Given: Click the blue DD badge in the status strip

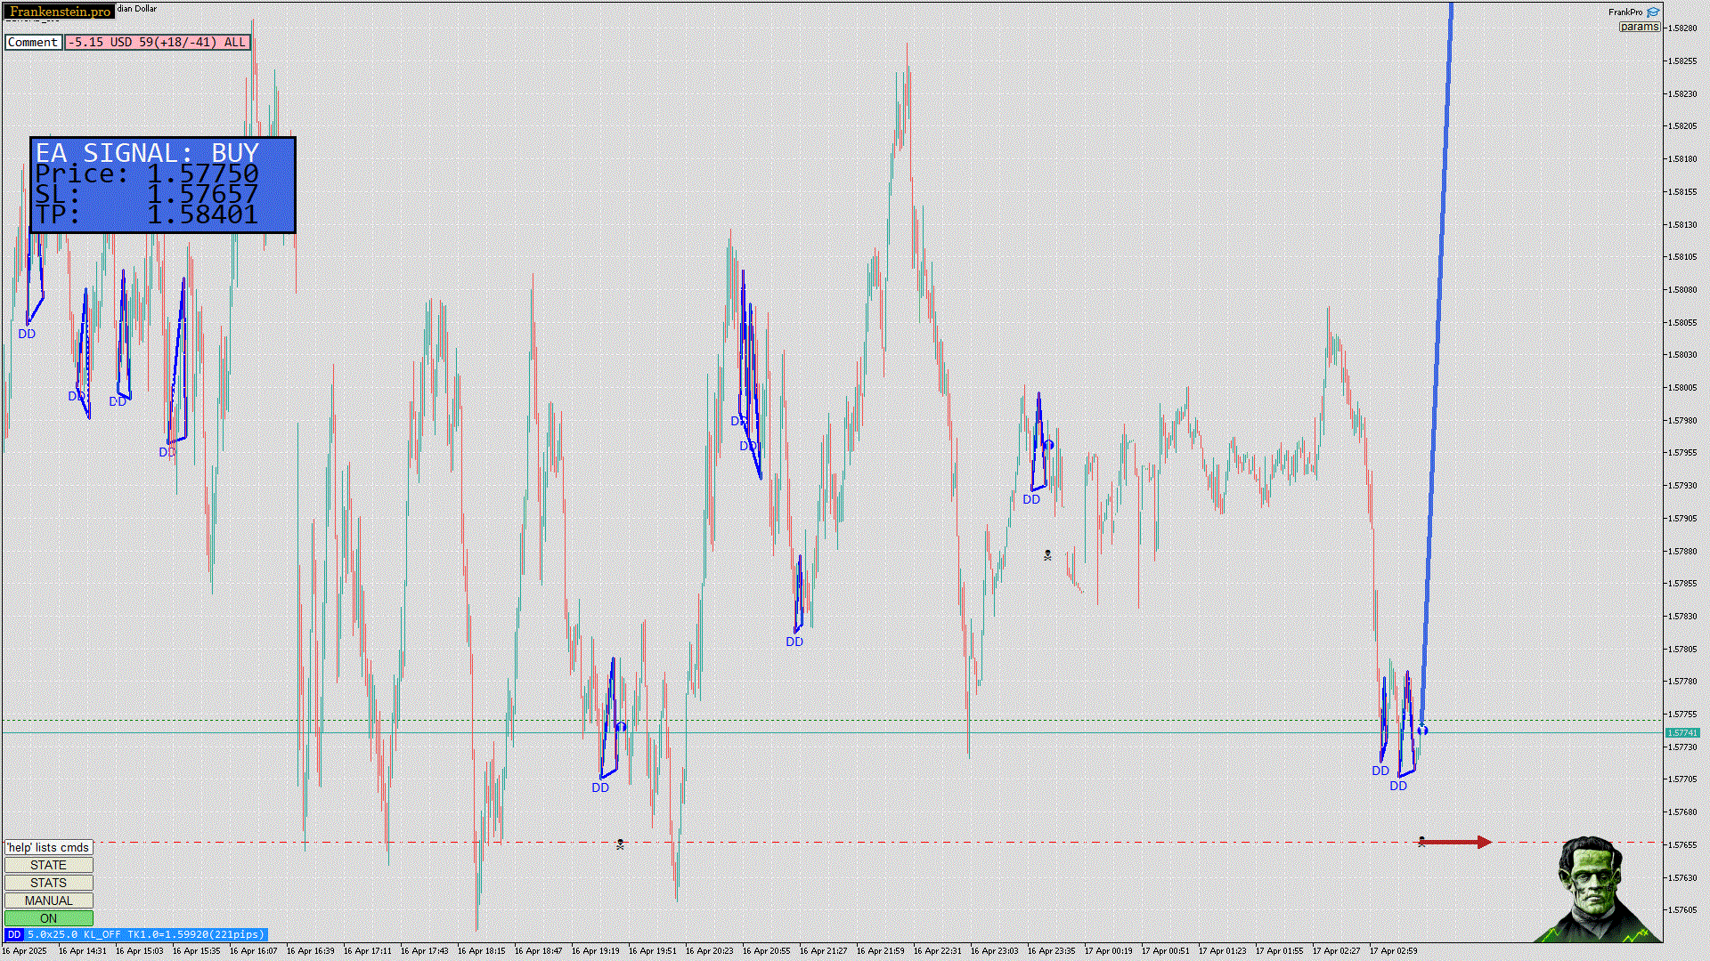Looking at the screenshot, I should point(13,934).
